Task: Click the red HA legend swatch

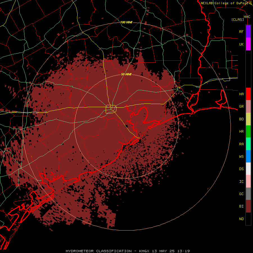Action: click(248, 94)
